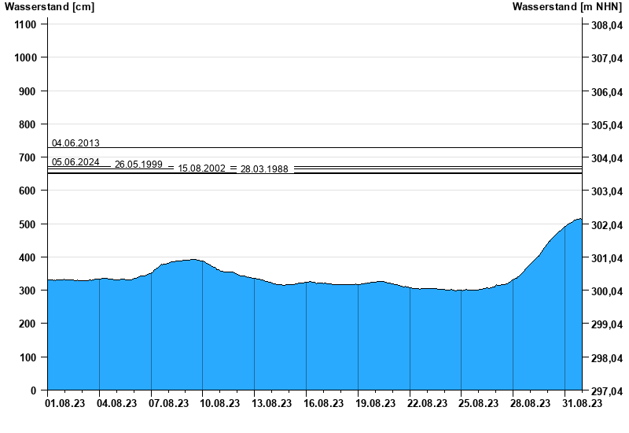Click the 297,04 value on right axis
This screenshot has height=433, width=629.
click(x=606, y=391)
